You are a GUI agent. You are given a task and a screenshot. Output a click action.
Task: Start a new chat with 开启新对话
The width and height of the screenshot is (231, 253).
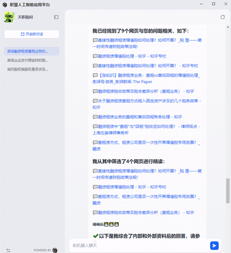pos(31,34)
